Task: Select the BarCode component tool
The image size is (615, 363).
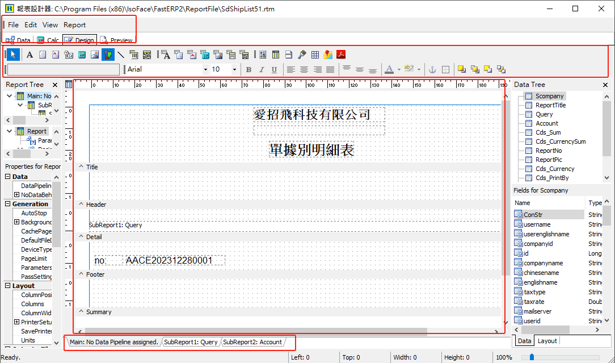Action: tap(134, 55)
